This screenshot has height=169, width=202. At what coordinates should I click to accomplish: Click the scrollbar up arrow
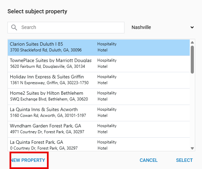click(192, 43)
